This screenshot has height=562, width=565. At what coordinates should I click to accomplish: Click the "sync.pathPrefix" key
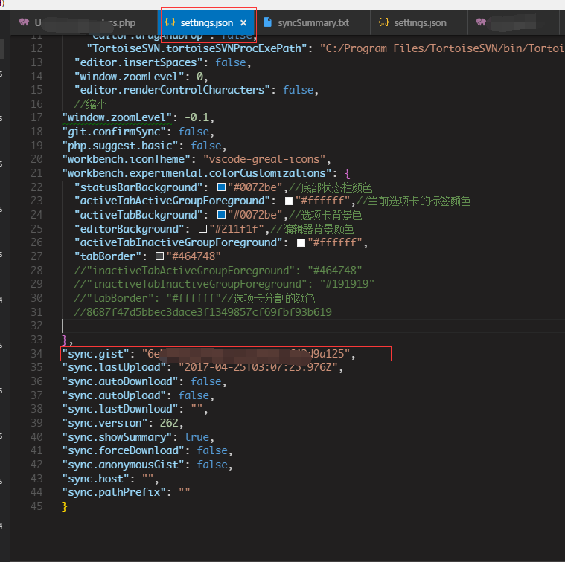click(x=114, y=492)
